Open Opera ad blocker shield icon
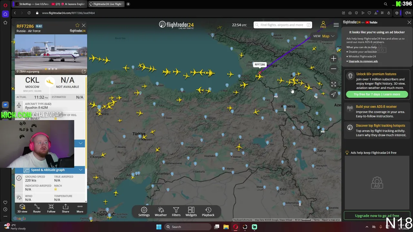Viewport: 413px width, 232px height. [x=356, y=13]
